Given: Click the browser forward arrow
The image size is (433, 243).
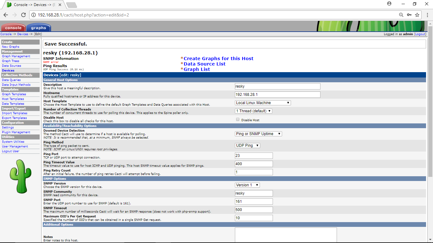Looking at the screenshot, I should (15, 15).
